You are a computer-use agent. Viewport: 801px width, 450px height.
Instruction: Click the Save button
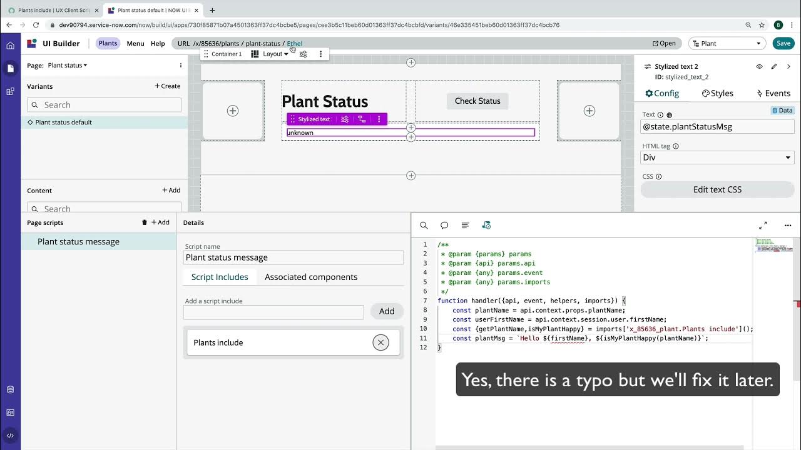(x=783, y=43)
